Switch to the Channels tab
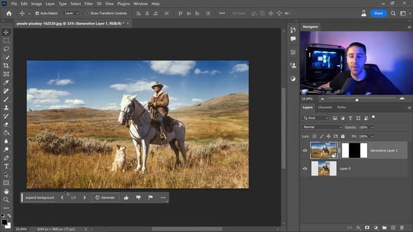Screen dimensions: 413x232 [325, 108]
